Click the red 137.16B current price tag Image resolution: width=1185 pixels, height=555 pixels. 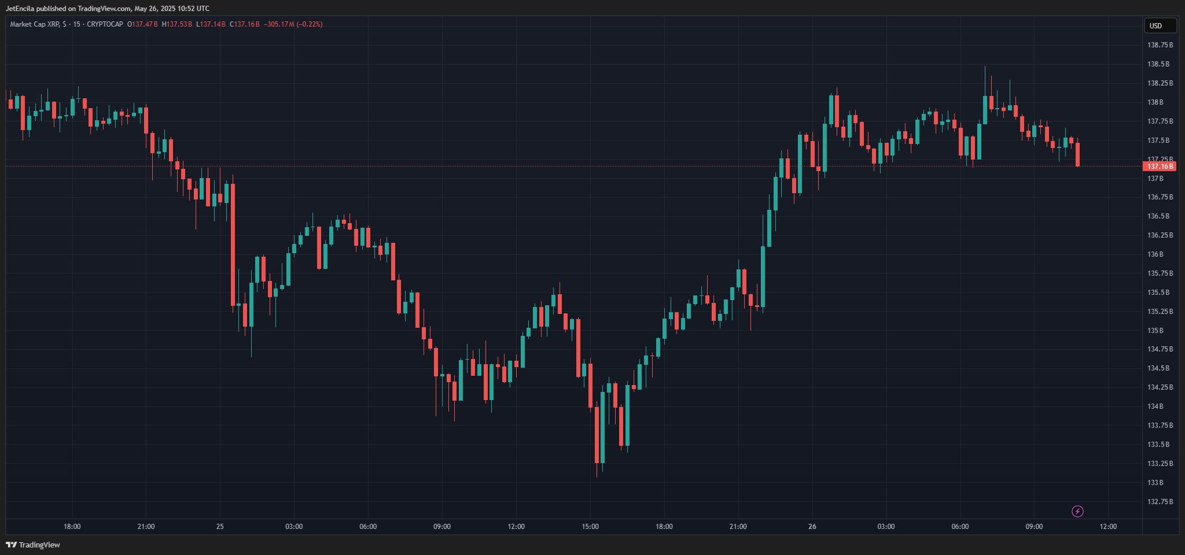(x=1160, y=166)
